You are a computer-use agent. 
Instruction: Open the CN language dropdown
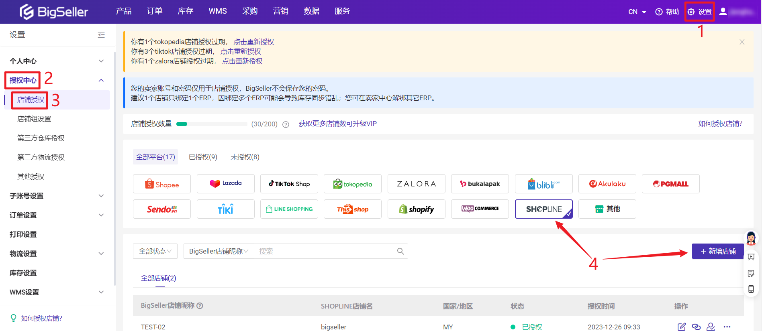click(x=637, y=12)
